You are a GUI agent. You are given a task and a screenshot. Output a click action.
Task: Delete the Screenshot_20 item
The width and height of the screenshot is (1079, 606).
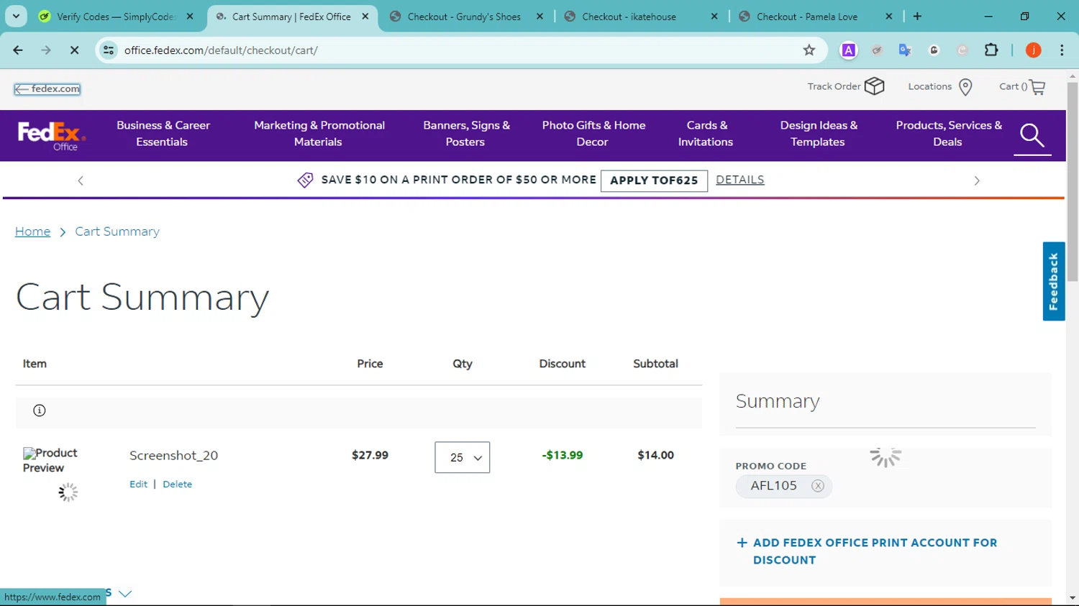pos(177,485)
